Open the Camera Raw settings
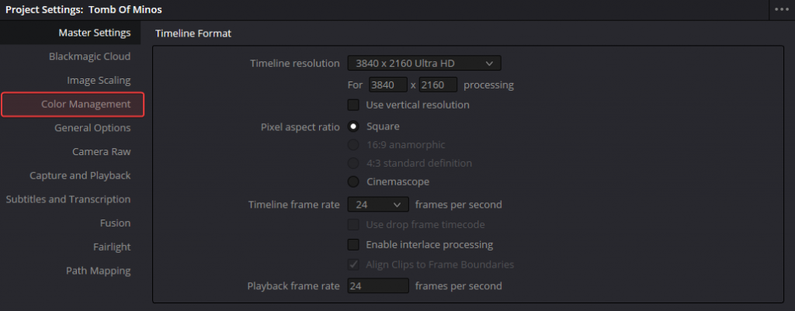This screenshot has width=795, height=311. click(x=101, y=152)
